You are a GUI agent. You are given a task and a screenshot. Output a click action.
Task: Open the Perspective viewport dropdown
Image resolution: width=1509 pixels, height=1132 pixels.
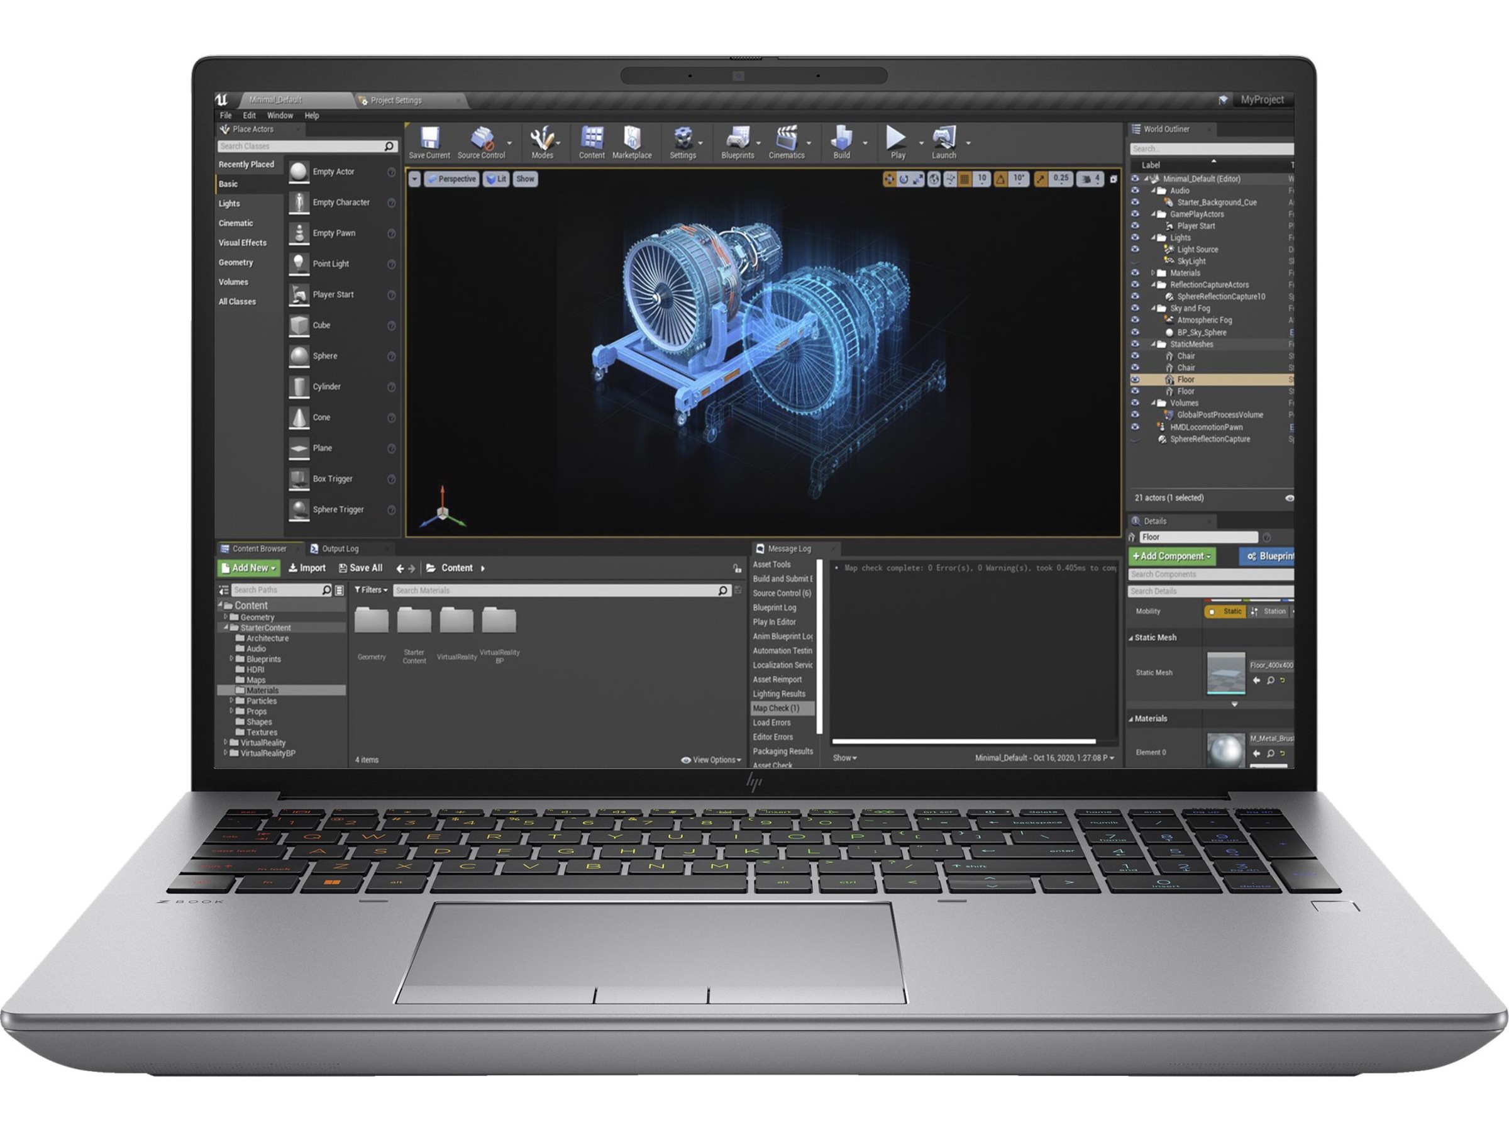[x=451, y=179]
